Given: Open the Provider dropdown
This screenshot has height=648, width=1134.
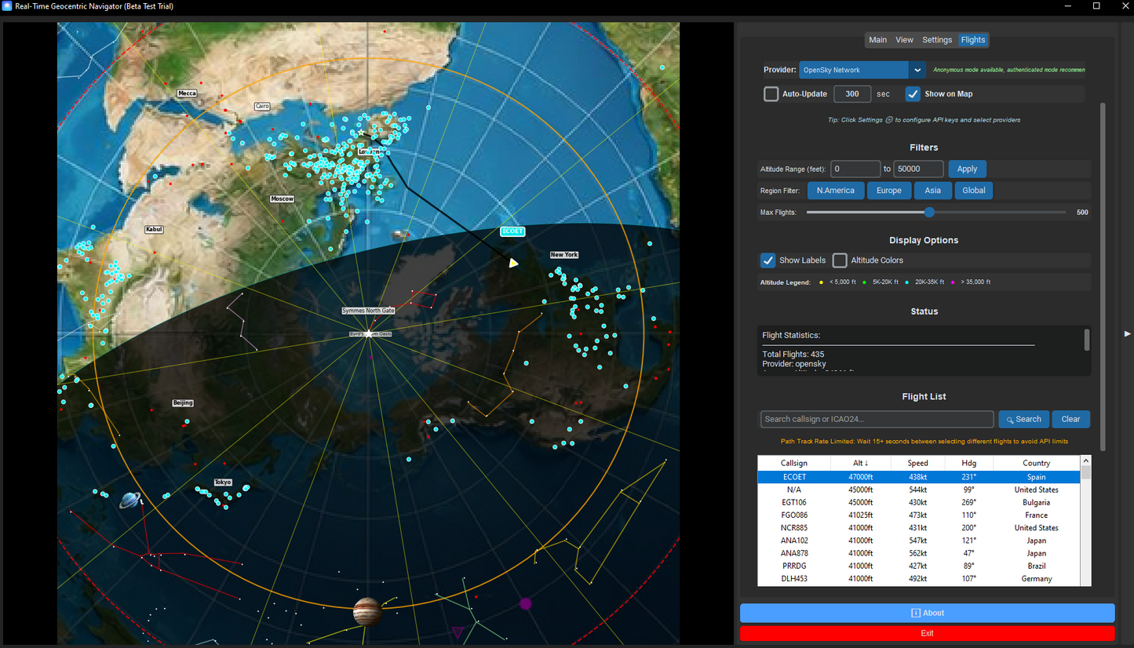Looking at the screenshot, I should click(x=917, y=70).
